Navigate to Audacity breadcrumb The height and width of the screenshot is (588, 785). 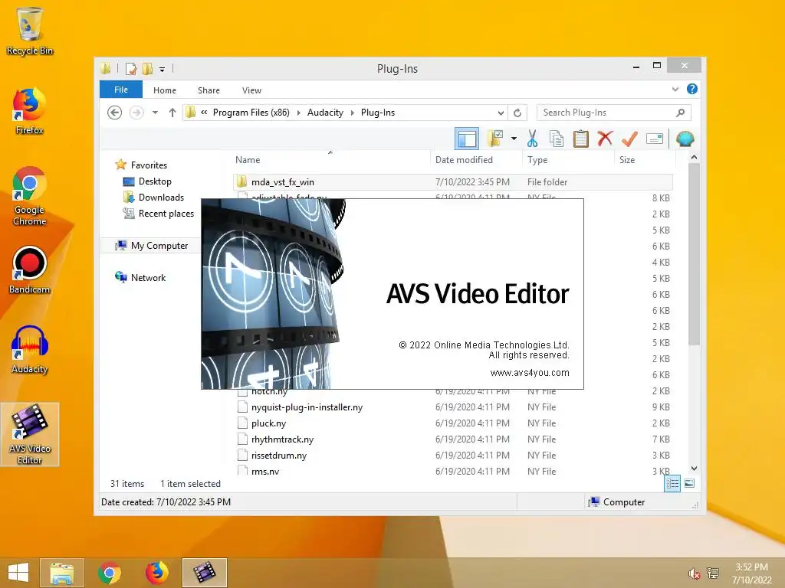(325, 113)
